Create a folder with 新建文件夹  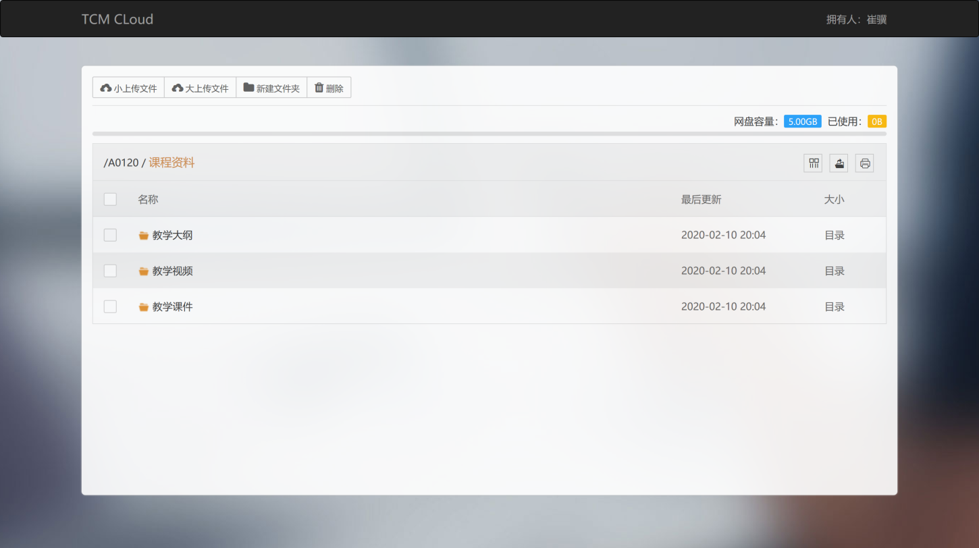pyautogui.click(x=271, y=88)
